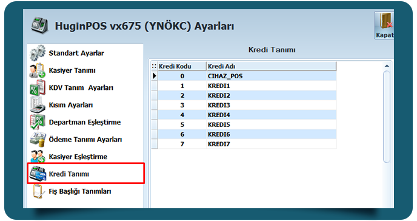Screen dimensions: 417x221
Task: Select the Kredi Tanımı card icon
Action: pos(38,174)
